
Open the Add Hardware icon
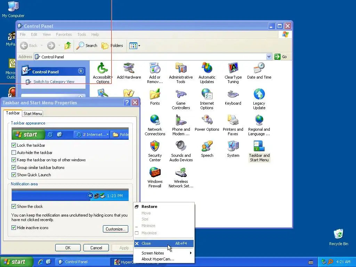tap(129, 71)
